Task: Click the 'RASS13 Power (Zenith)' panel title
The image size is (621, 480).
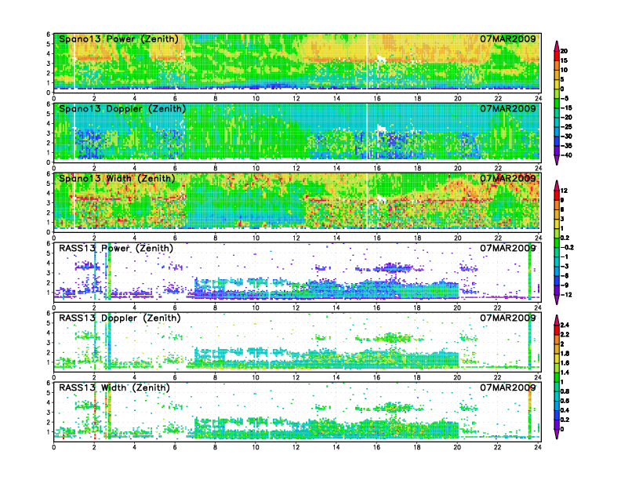Action: [x=116, y=249]
